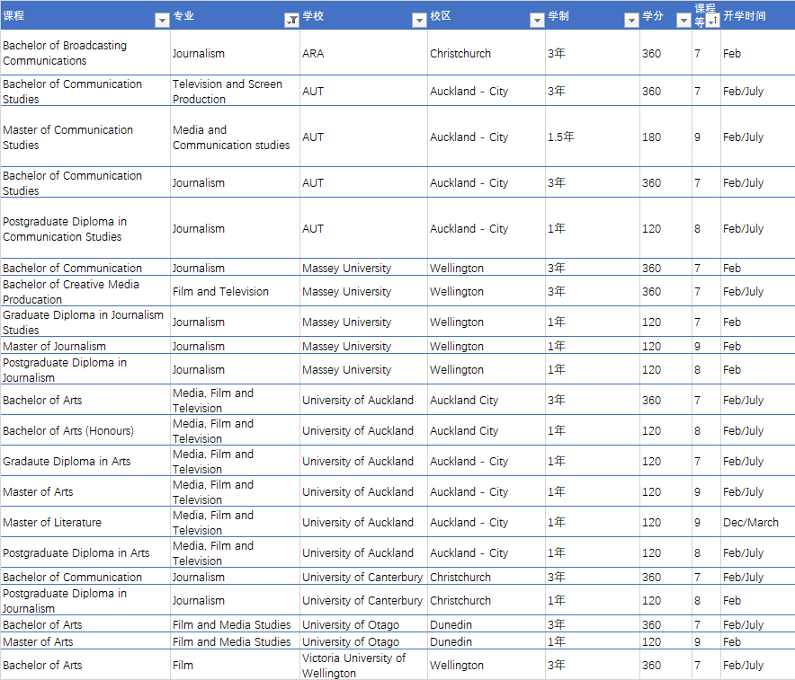
Task: Select the "Film" major cell in Victoria row
Action: point(235,665)
